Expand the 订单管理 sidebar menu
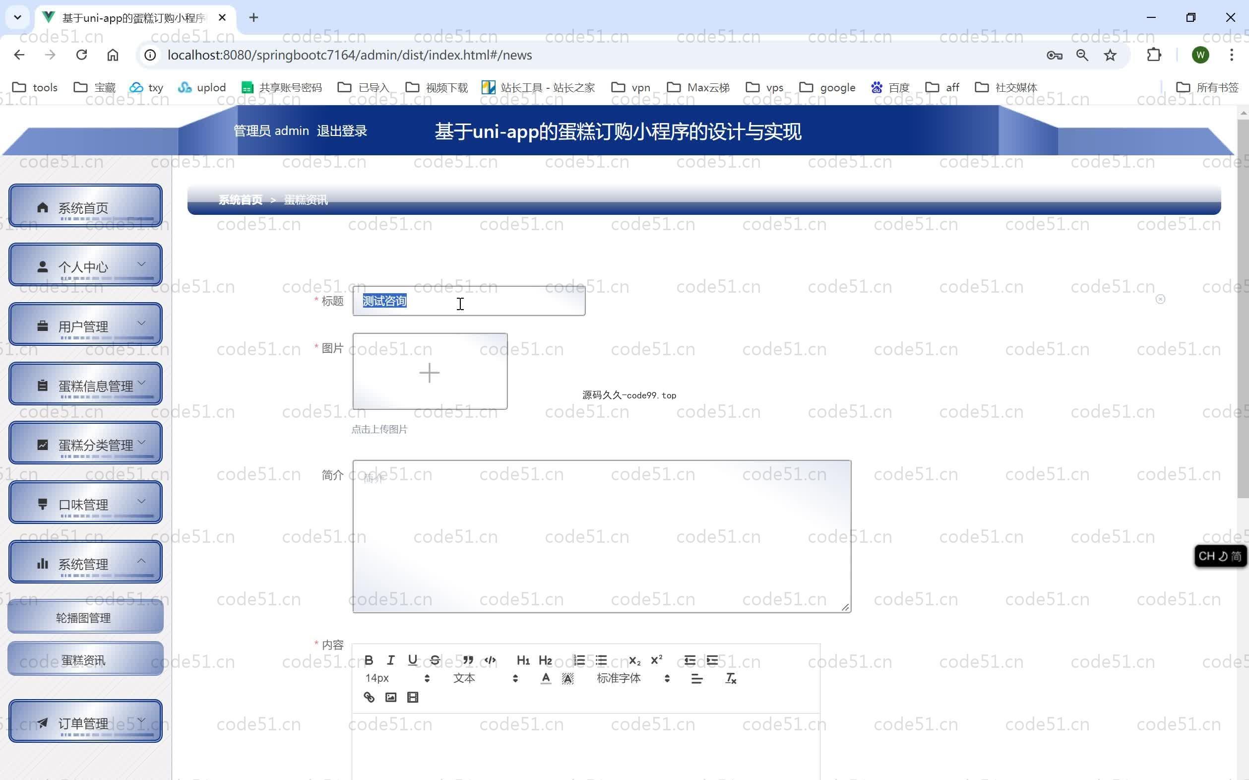Viewport: 1249px width, 780px height. tap(86, 721)
